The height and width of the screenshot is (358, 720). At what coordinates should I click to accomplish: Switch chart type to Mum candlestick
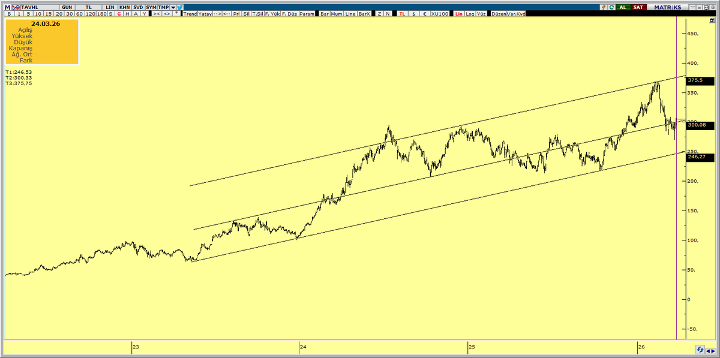(x=336, y=13)
